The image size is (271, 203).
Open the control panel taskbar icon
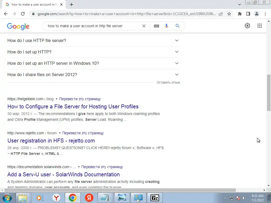[138, 198]
